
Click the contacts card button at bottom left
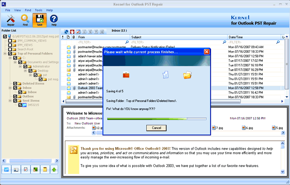(16, 169)
